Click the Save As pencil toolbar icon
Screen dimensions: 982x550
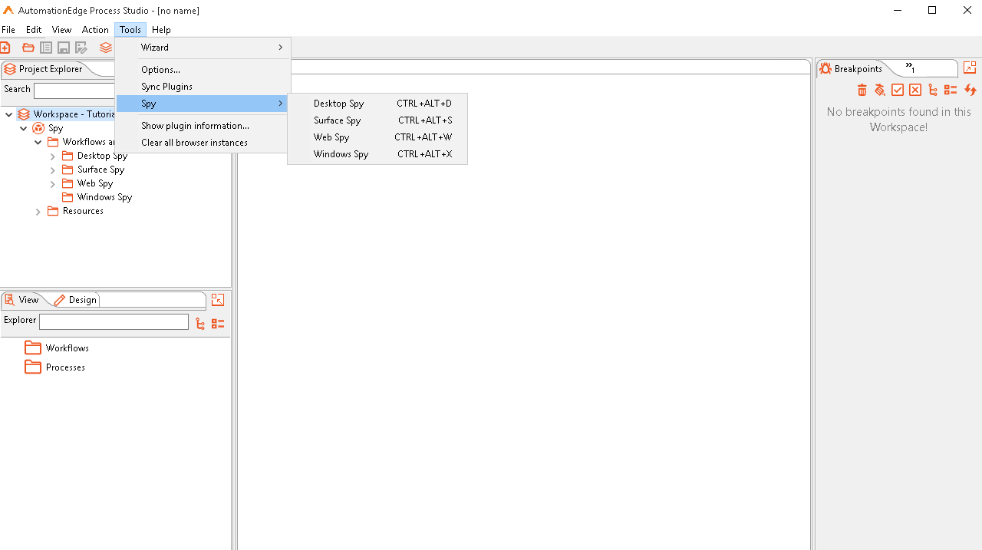point(81,48)
